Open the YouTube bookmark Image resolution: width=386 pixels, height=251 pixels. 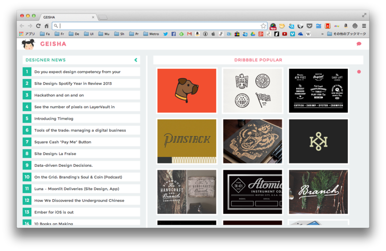click(285, 34)
